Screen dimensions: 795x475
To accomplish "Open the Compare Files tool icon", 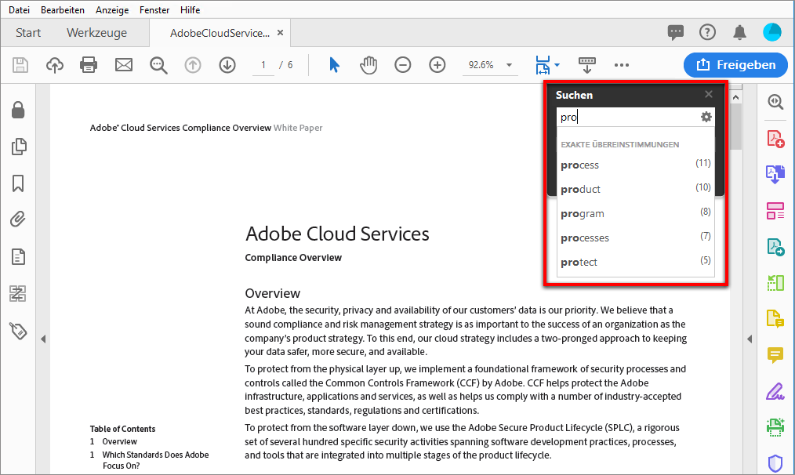I will point(775,283).
